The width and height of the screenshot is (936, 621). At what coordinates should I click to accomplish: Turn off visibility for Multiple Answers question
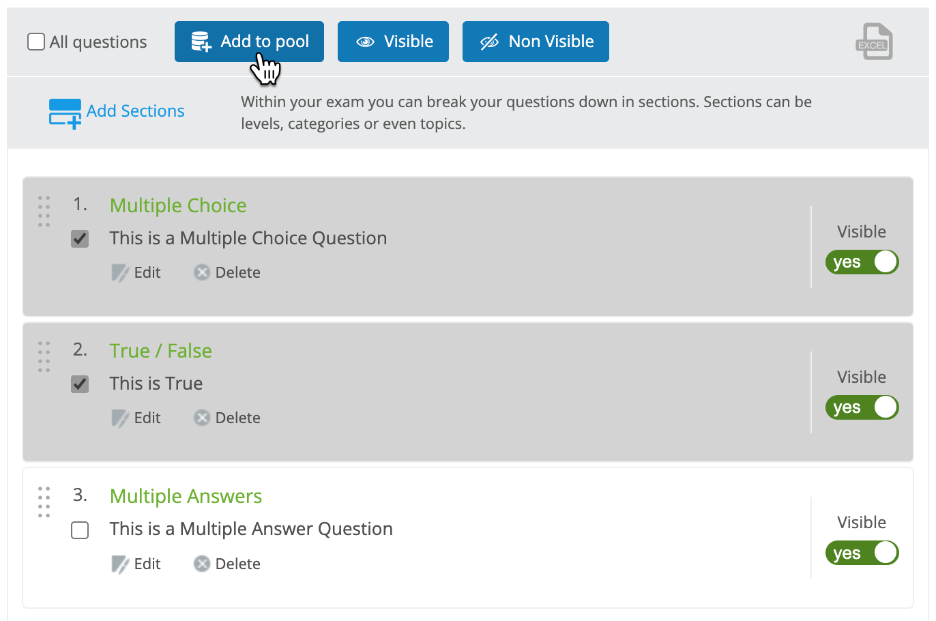click(862, 553)
